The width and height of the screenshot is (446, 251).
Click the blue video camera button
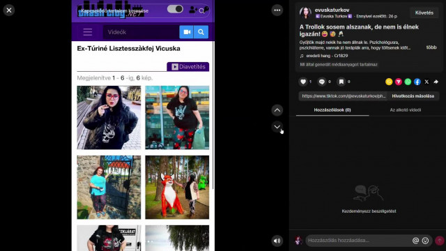tap(187, 32)
